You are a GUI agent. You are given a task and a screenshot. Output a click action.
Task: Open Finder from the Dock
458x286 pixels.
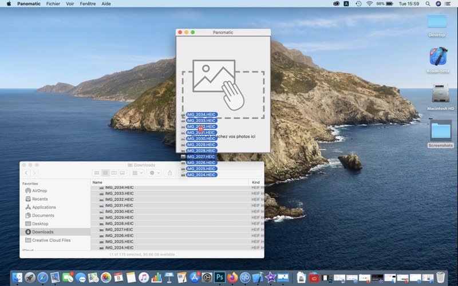tap(17, 277)
